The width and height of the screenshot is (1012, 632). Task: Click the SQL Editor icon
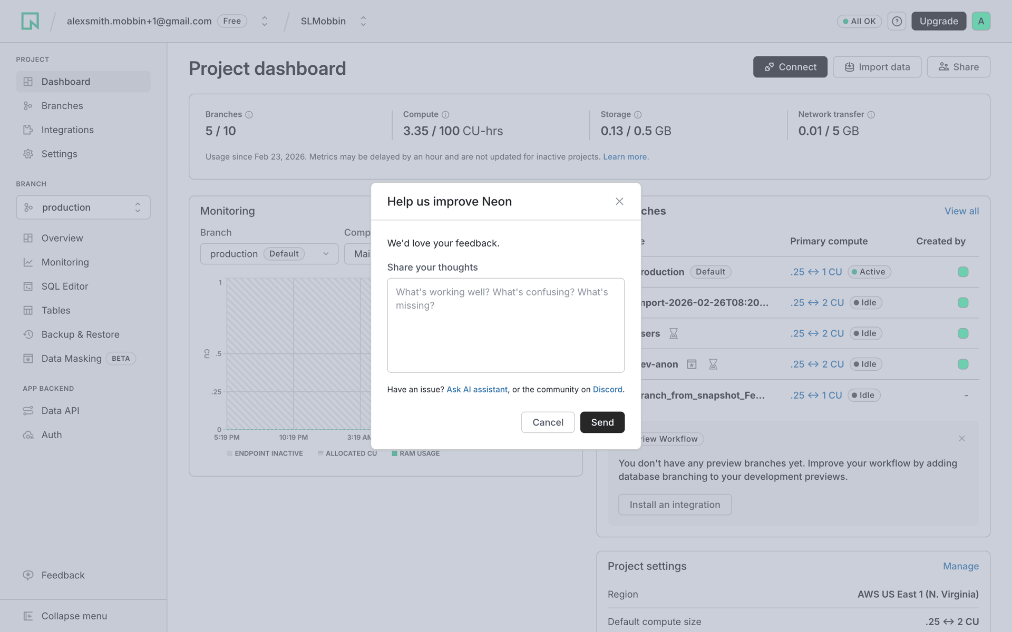click(28, 287)
